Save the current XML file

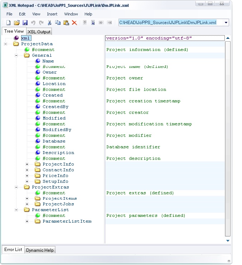25,23
